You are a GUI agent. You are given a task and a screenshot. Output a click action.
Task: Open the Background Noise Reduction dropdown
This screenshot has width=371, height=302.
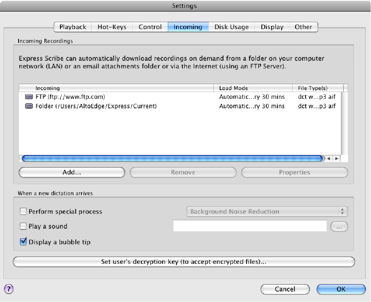pos(267,212)
